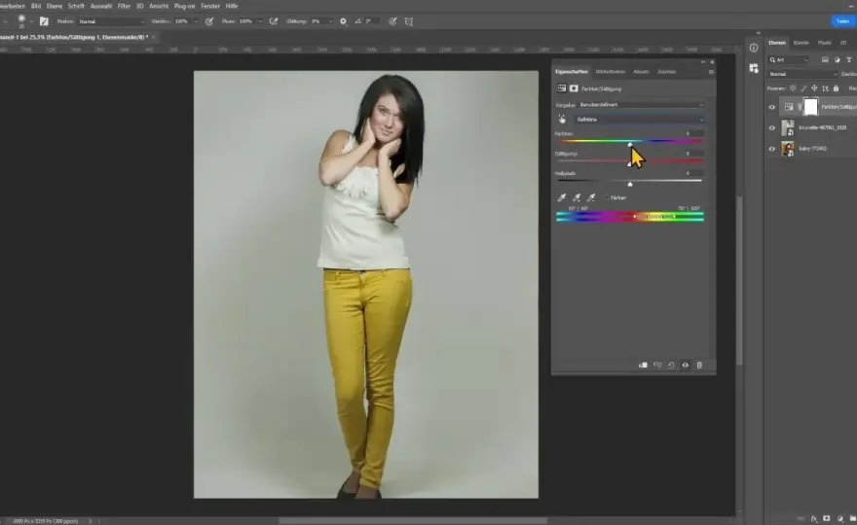Click the blue Teilen button

842,21
